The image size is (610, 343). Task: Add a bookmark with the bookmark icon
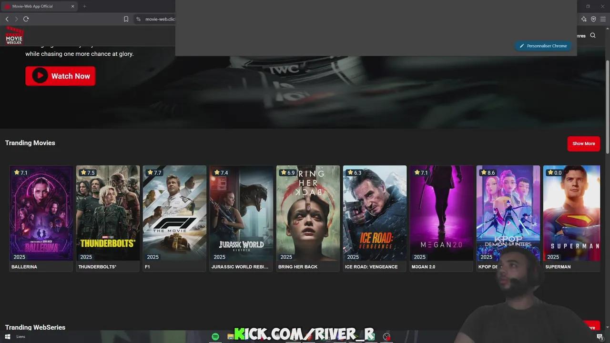pyautogui.click(x=126, y=19)
